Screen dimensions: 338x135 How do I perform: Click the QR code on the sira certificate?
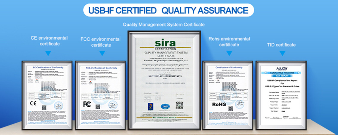(179, 105)
